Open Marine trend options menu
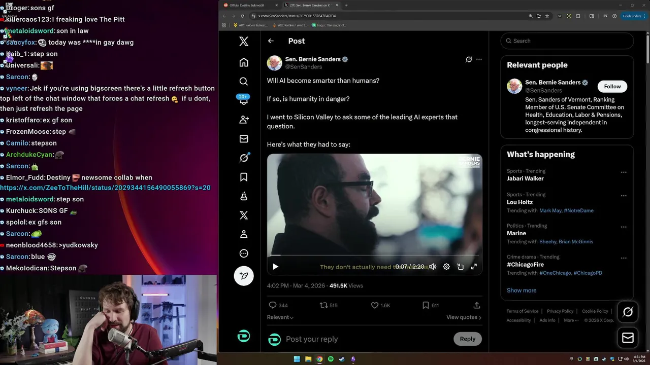The width and height of the screenshot is (650, 365). 624,227
